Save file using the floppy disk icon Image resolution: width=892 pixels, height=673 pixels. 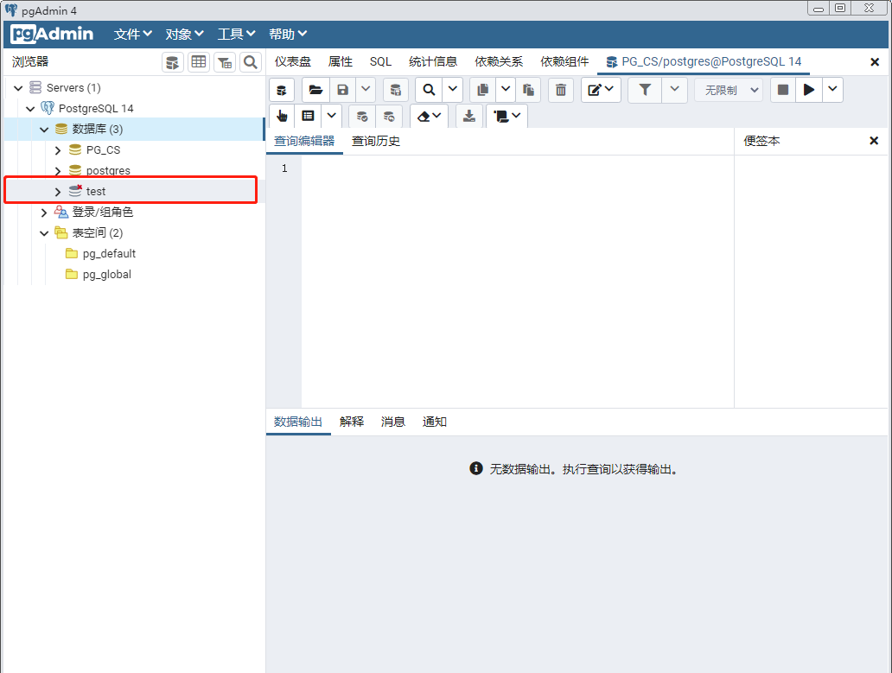342,90
